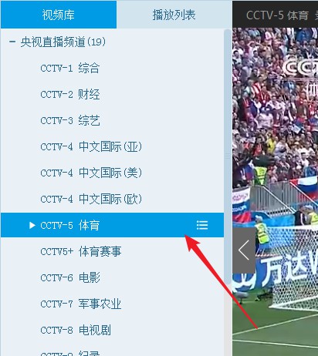This screenshot has width=318, height=356.
Task: Collapse the 央视直播频道 group
Action: 12,42
